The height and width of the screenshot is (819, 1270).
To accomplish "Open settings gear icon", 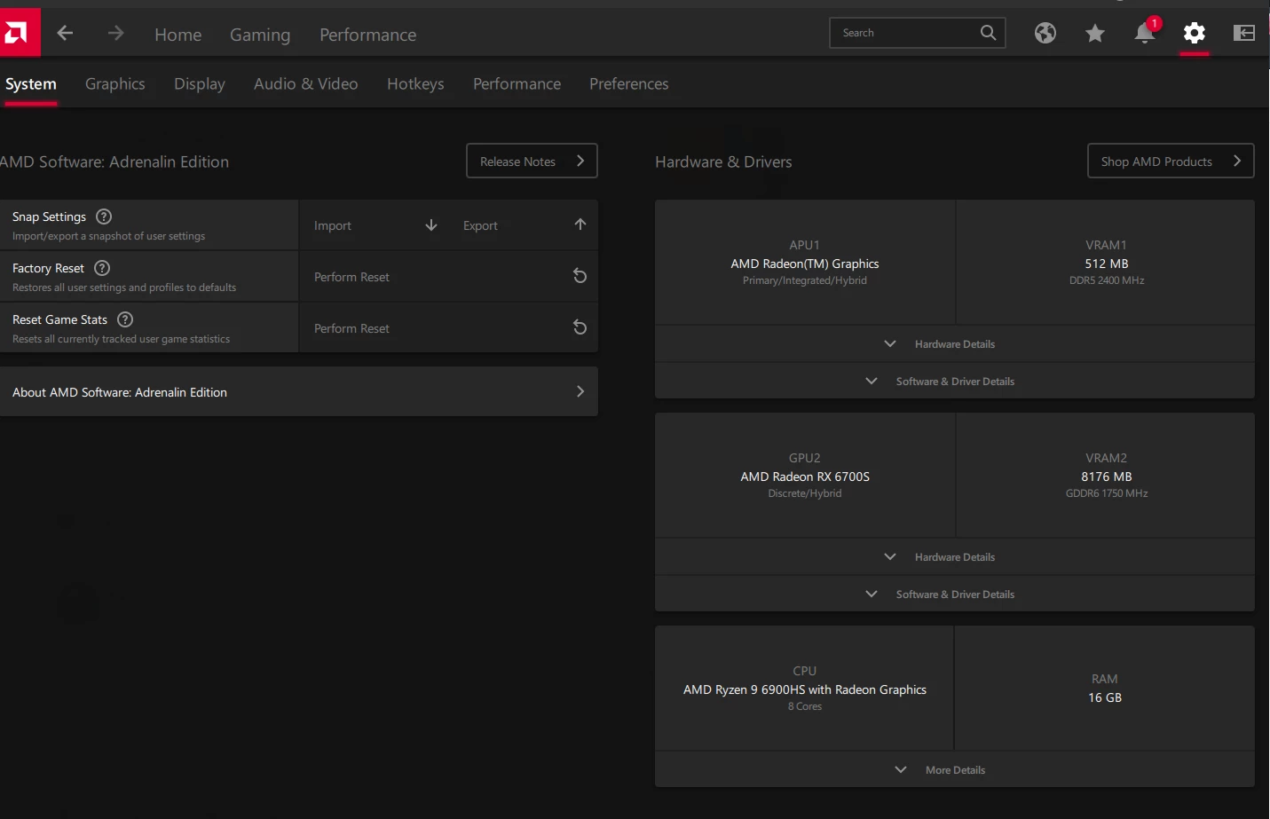I will tap(1195, 33).
